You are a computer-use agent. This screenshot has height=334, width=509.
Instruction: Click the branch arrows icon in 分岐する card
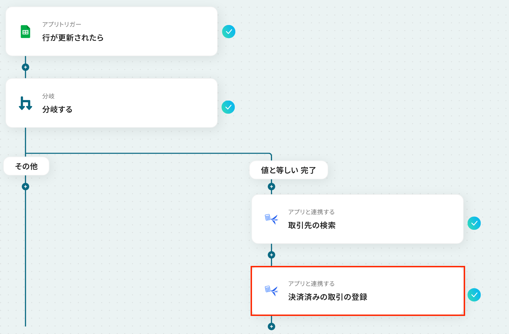point(25,103)
